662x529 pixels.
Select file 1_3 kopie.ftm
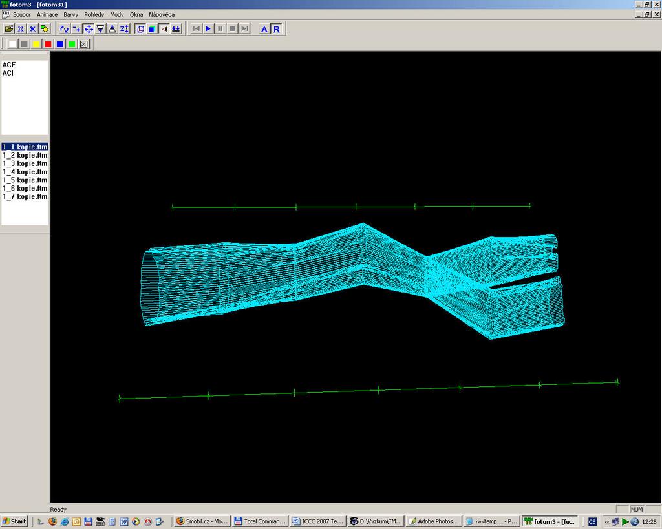(x=25, y=163)
